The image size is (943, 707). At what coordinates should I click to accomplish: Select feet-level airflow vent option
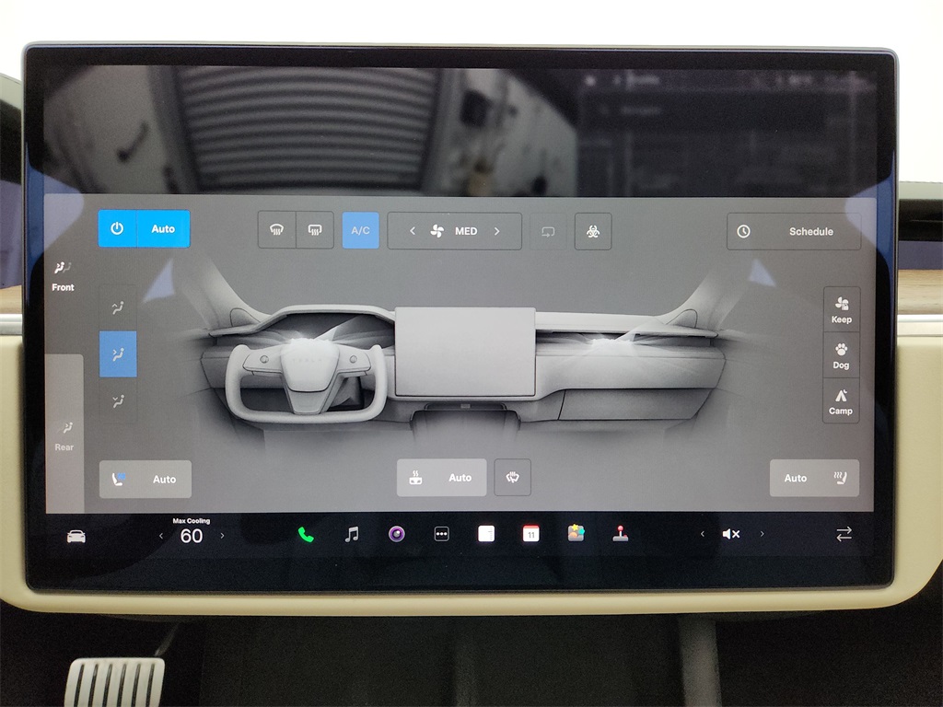pos(118,400)
